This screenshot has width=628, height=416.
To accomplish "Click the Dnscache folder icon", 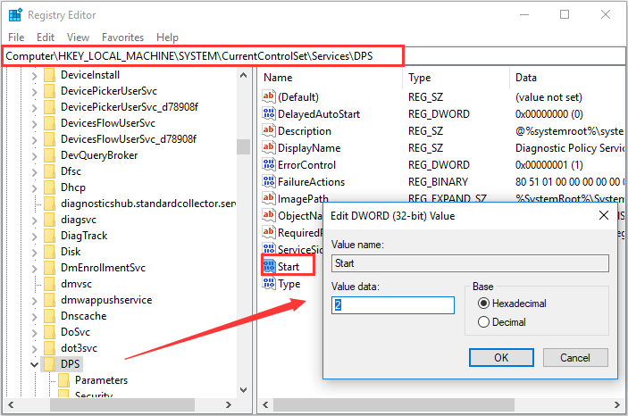I will [x=49, y=316].
